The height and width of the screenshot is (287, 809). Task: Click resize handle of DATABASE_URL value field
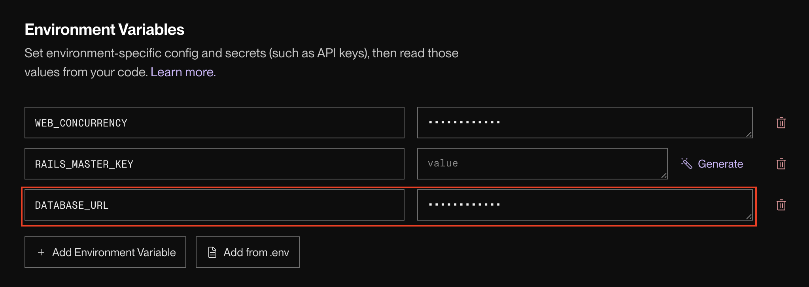coord(749,217)
